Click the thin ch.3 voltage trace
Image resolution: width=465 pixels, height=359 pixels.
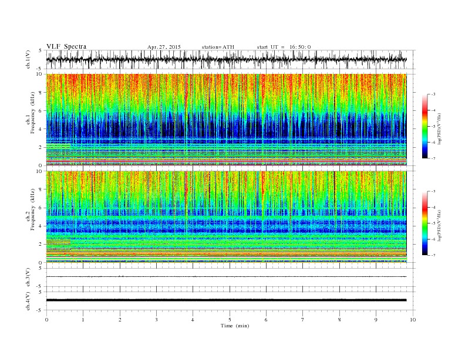pyautogui.click(x=226, y=277)
